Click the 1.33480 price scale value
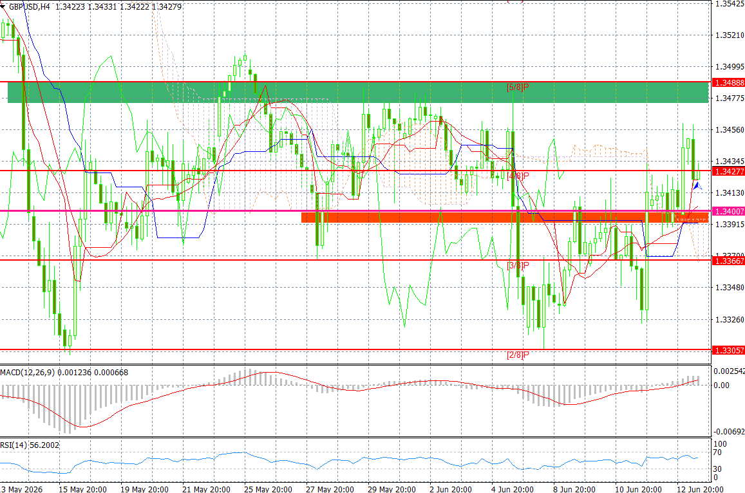Viewport: 745px width, 493px height. pyautogui.click(x=730, y=287)
